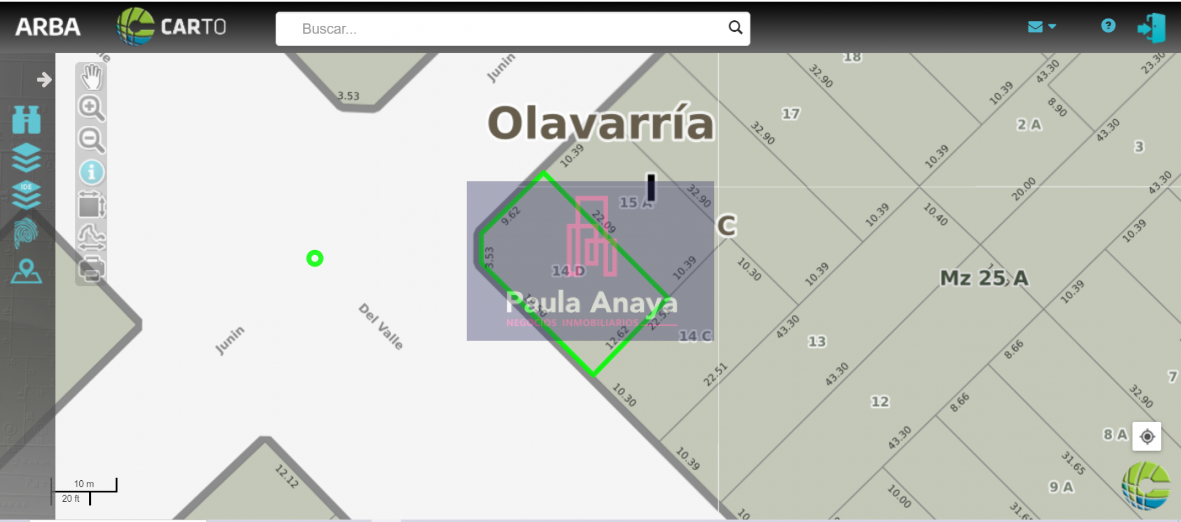
Task: Click parcel label 8 A
Action: pos(1116,435)
